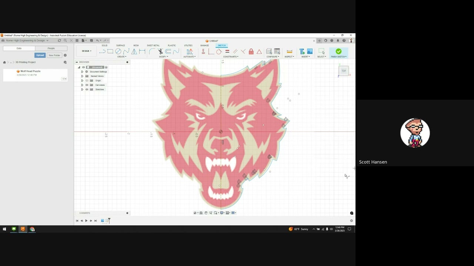Click the green Finish Sketch checkmark
This screenshot has height=266, width=474.
point(338,51)
